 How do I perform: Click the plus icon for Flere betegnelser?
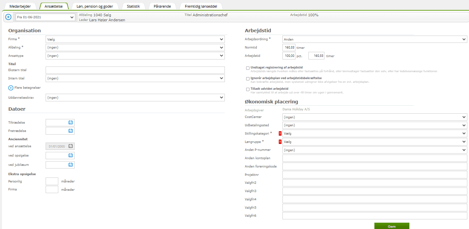tap(11, 88)
